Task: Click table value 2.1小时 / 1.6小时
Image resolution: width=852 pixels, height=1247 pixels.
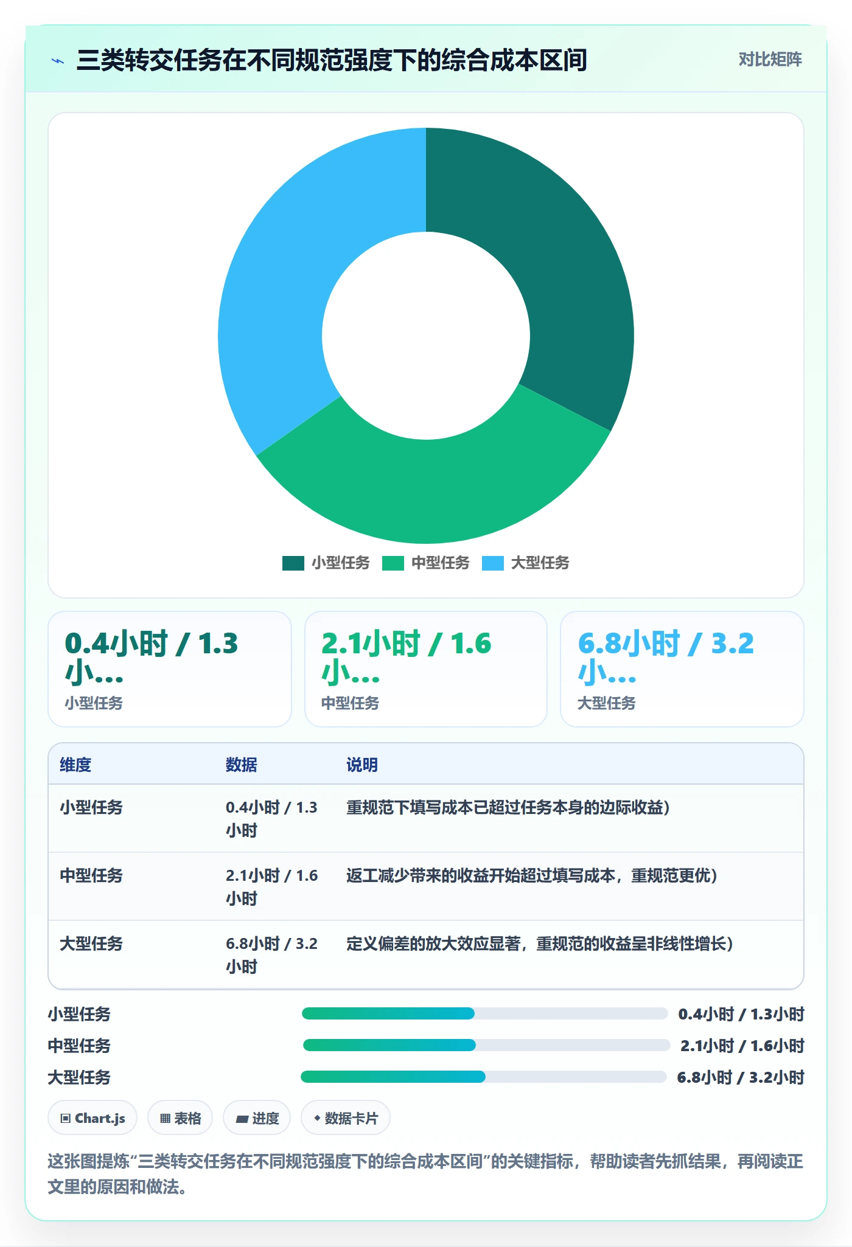Action: click(x=272, y=887)
